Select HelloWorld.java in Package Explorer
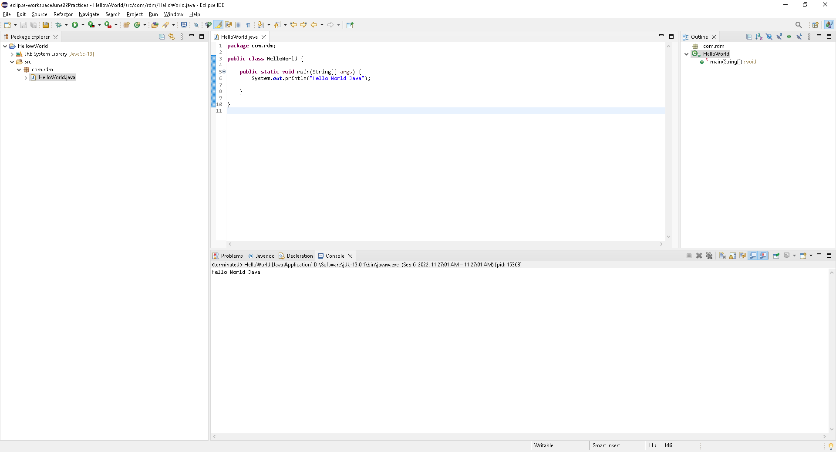The image size is (836, 452). (53, 77)
